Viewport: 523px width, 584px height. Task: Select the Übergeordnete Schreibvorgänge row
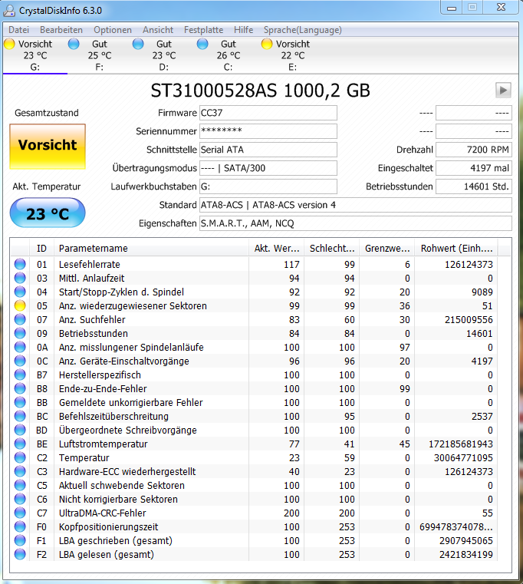pos(254,430)
